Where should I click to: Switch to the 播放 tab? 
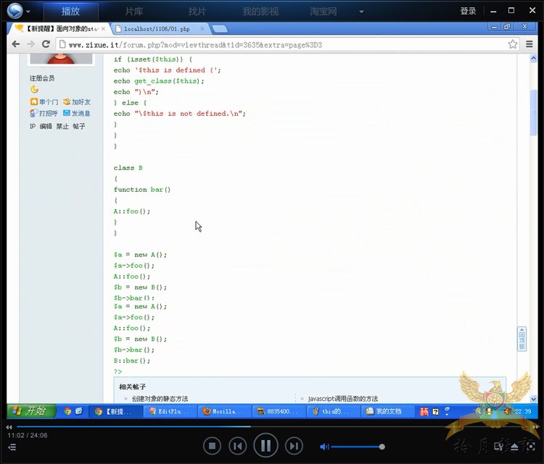click(71, 12)
